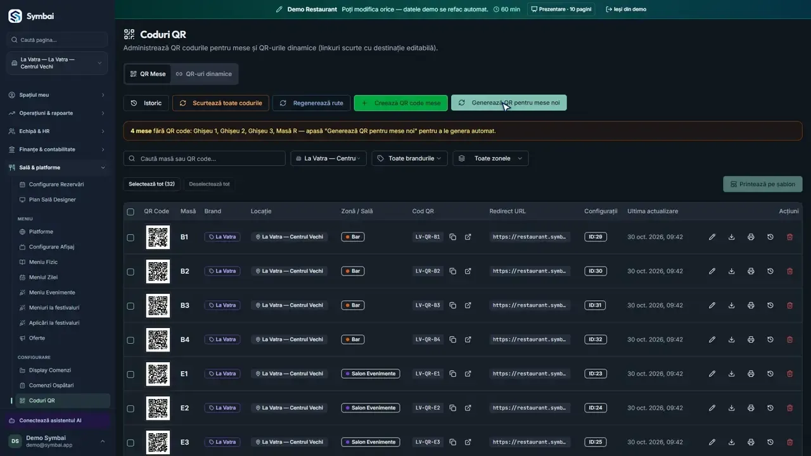Viewport: 811px width, 456px height.
Task: Click the Caută masă sau QR code field
Action: [204, 158]
